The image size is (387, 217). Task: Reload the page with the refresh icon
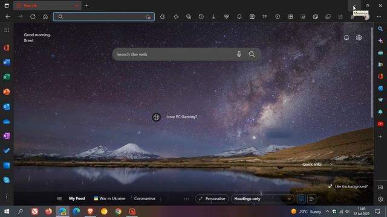pyautogui.click(x=33, y=17)
